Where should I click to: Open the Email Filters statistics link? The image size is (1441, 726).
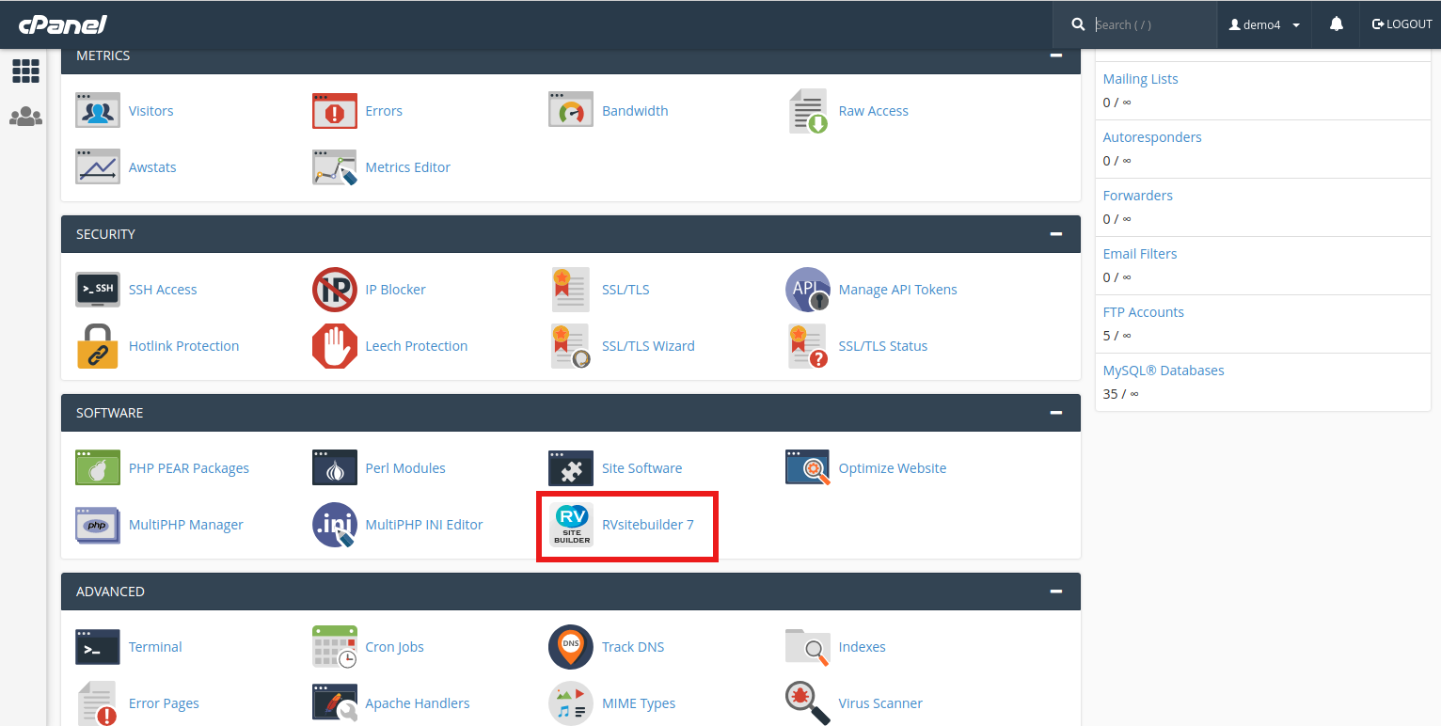coord(1140,254)
